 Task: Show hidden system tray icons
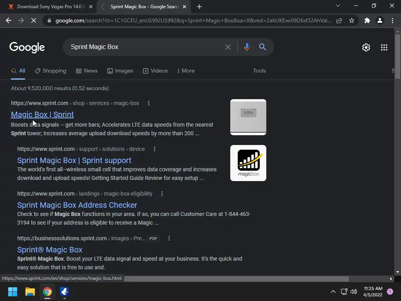[x=333, y=292]
